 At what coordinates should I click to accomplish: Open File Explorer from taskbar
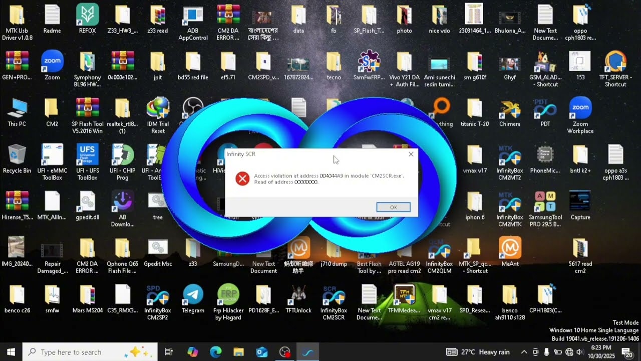pyautogui.click(x=238, y=352)
